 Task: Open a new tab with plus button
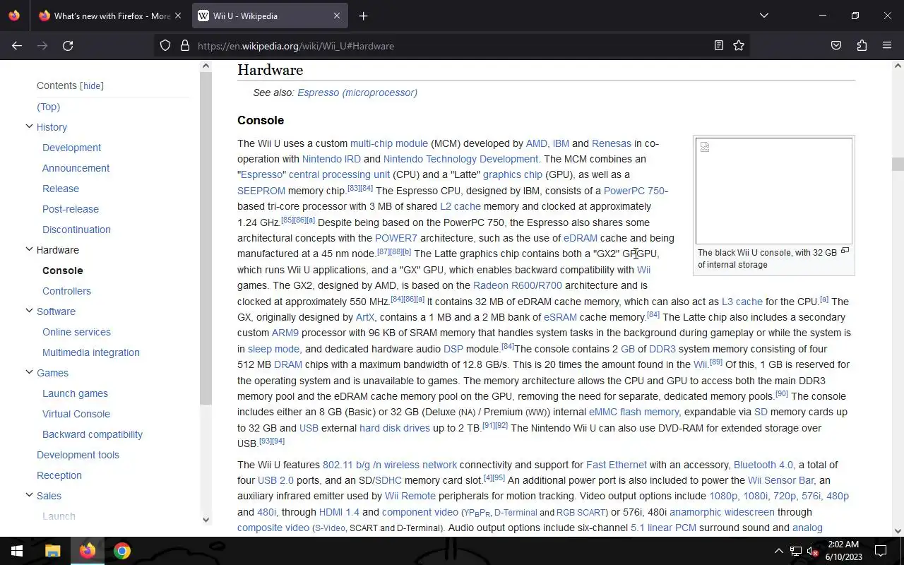363,16
